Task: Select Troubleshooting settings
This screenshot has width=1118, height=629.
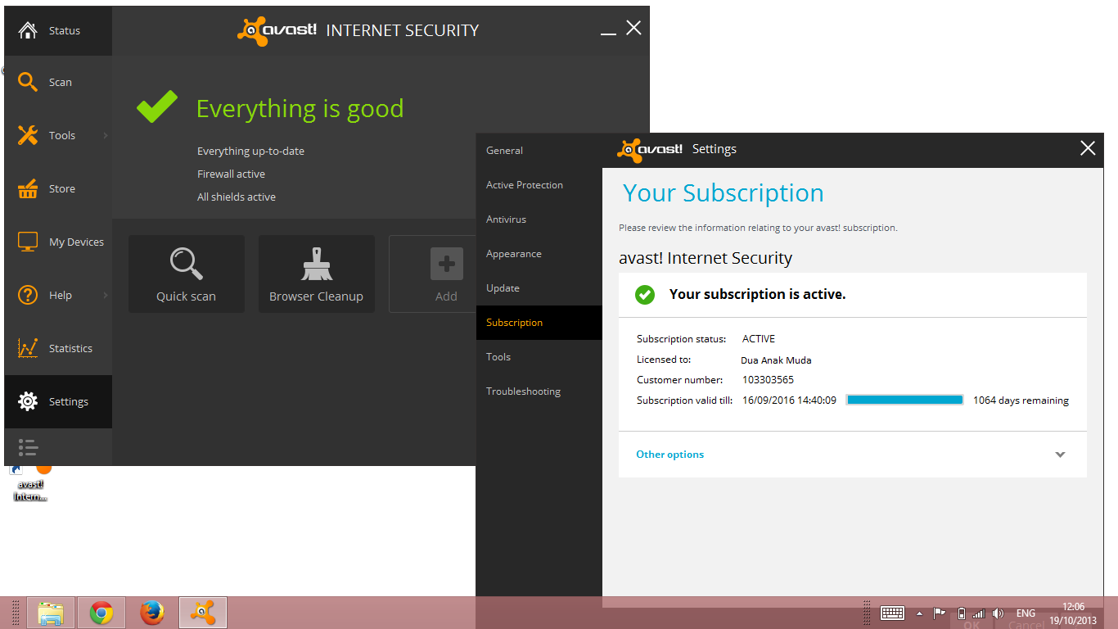Action: pos(539,391)
